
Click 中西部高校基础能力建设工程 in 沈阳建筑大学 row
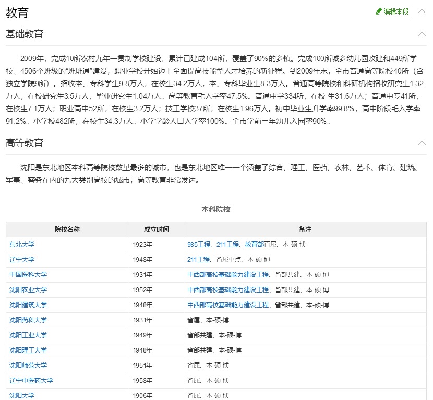pos(228,305)
